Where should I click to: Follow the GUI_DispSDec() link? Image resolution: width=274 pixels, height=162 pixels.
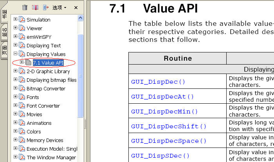point(160,156)
